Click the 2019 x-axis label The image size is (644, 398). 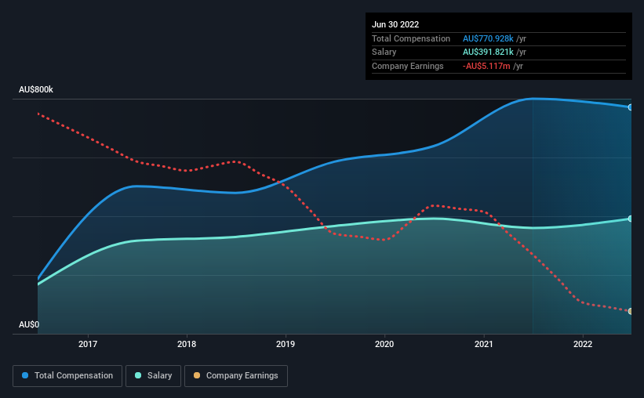(x=286, y=344)
